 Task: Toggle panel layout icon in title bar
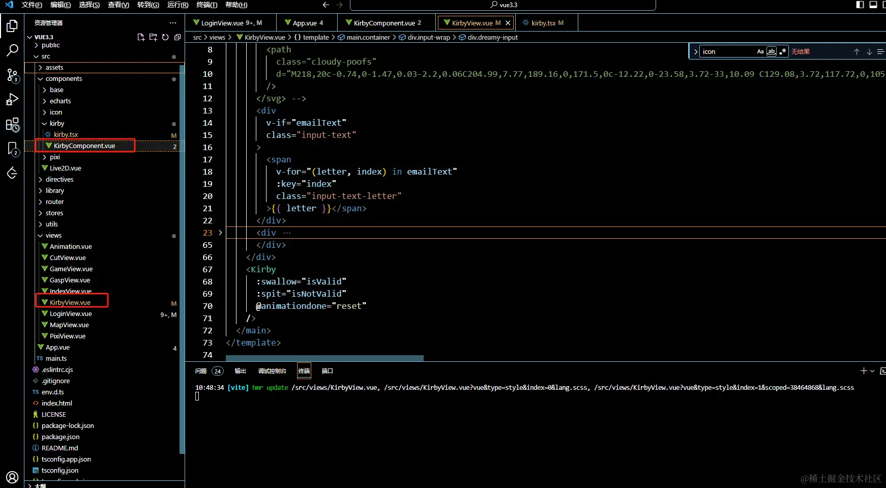click(873, 5)
